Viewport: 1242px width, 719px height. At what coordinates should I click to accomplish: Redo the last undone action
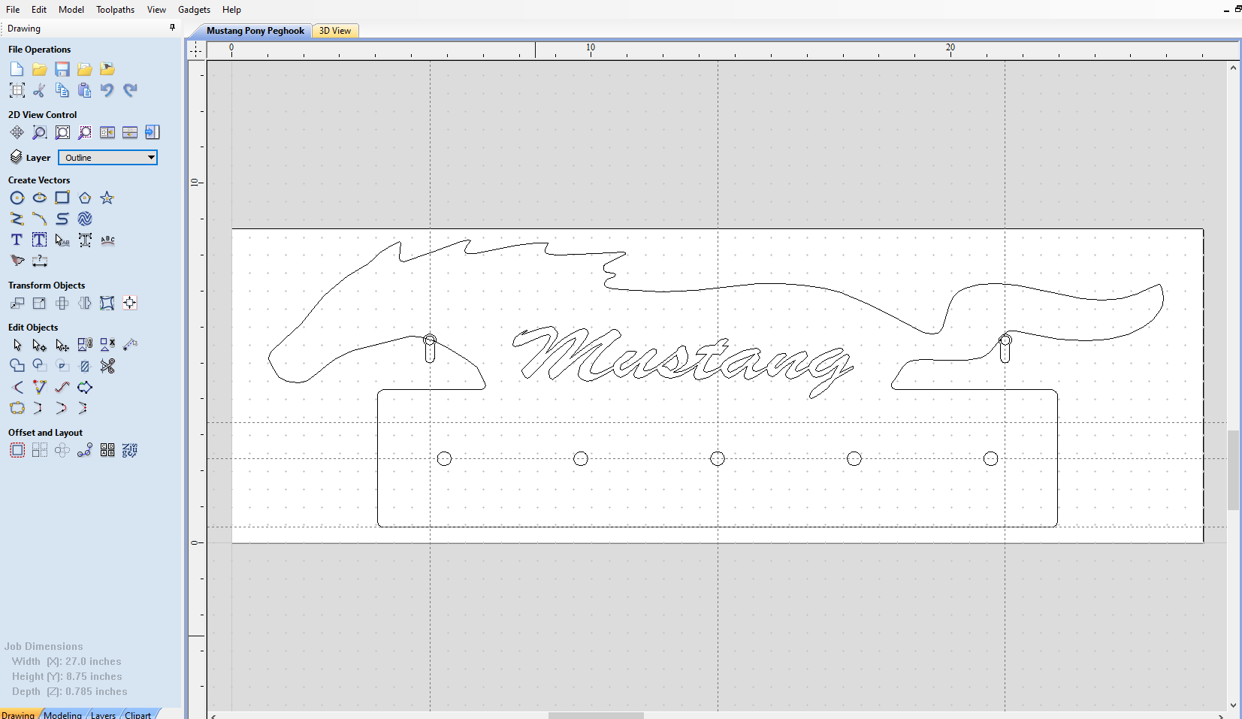(x=130, y=90)
